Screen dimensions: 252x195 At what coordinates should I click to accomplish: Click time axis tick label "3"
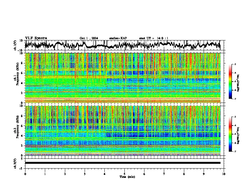[x=85, y=174]
